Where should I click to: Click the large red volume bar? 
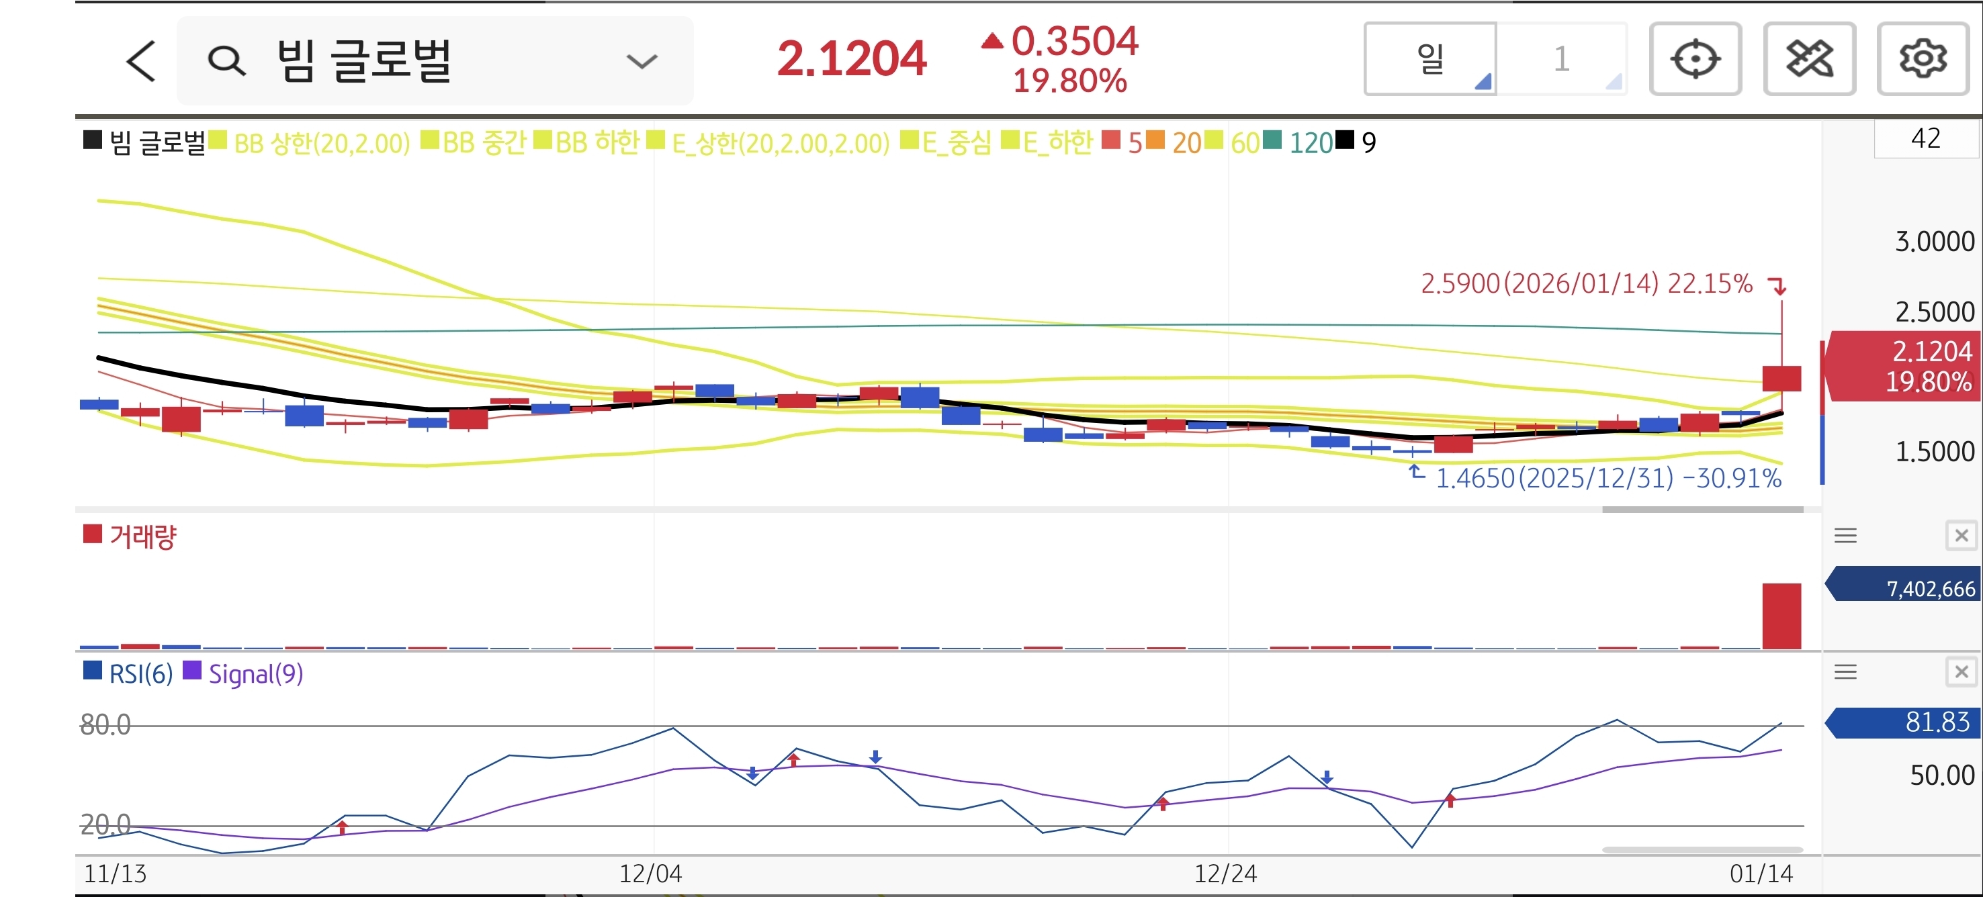pos(1781,616)
